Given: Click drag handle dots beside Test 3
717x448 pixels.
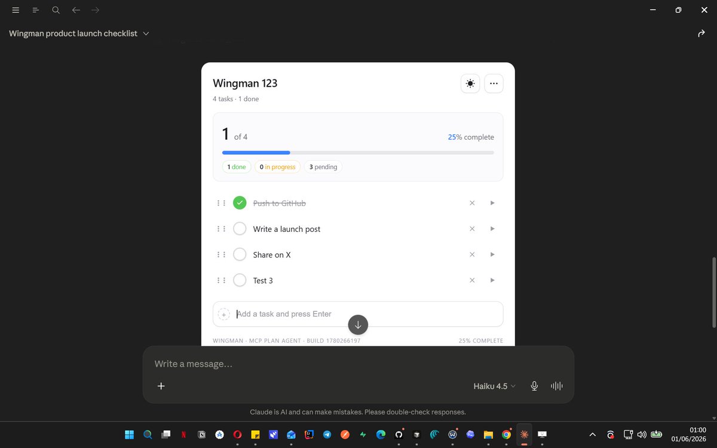Looking at the screenshot, I should tap(221, 280).
